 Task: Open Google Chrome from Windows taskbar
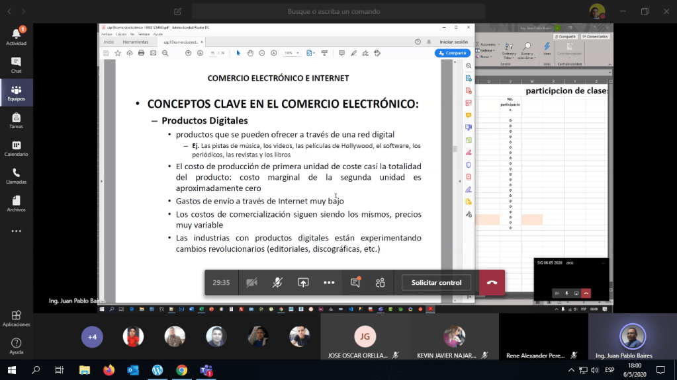(x=181, y=370)
